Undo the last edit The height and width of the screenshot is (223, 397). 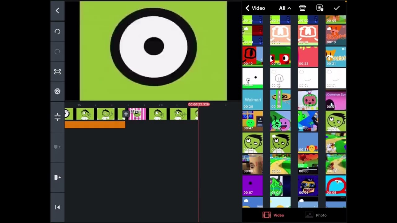pos(57,32)
